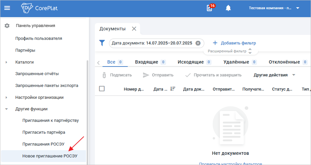Screen dimensions: 311x165
Task: Switch to the Удалённые tab
Action: click(x=236, y=62)
